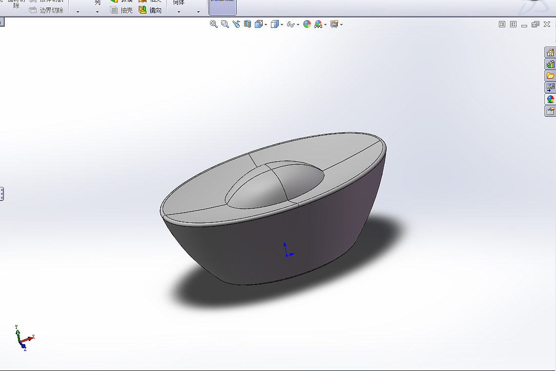This screenshot has width=556, height=371.
Task: Open the View Settings dropdown arrow
Action: (x=342, y=24)
